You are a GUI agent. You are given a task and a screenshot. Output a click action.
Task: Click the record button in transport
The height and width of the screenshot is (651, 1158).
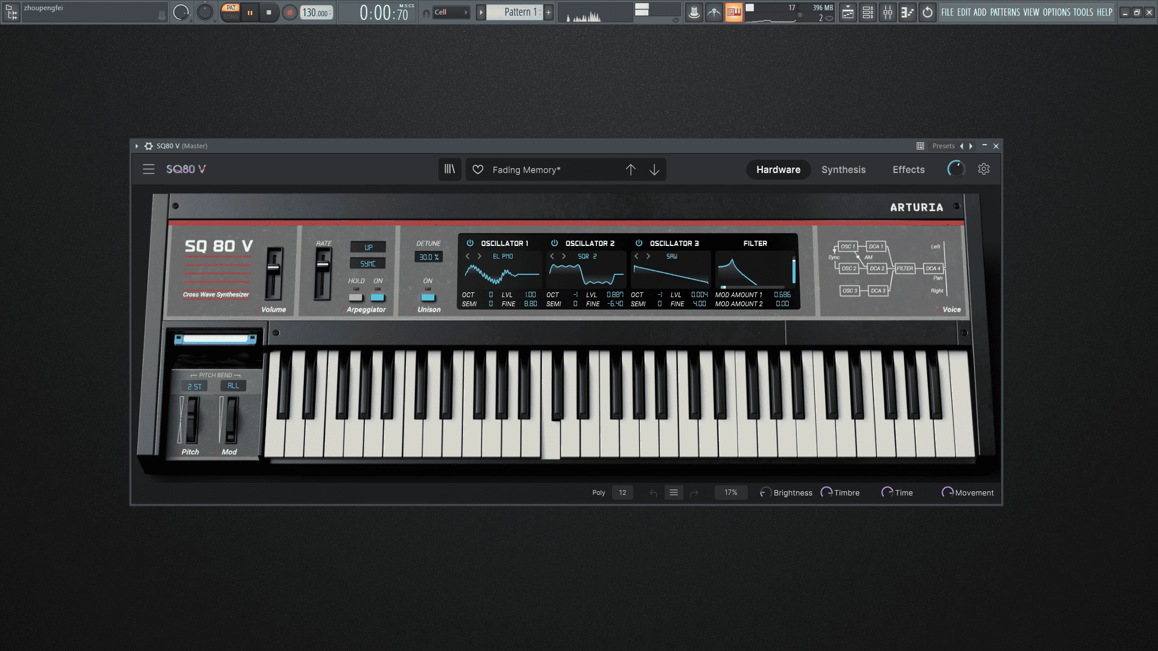click(289, 12)
